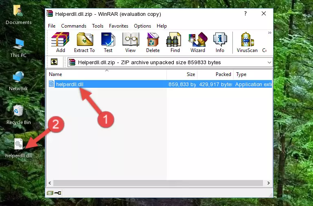Image resolution: width=313 pixels, height=206 pixels.
Task: Open the Tools menu
Action: coord(98,26)
